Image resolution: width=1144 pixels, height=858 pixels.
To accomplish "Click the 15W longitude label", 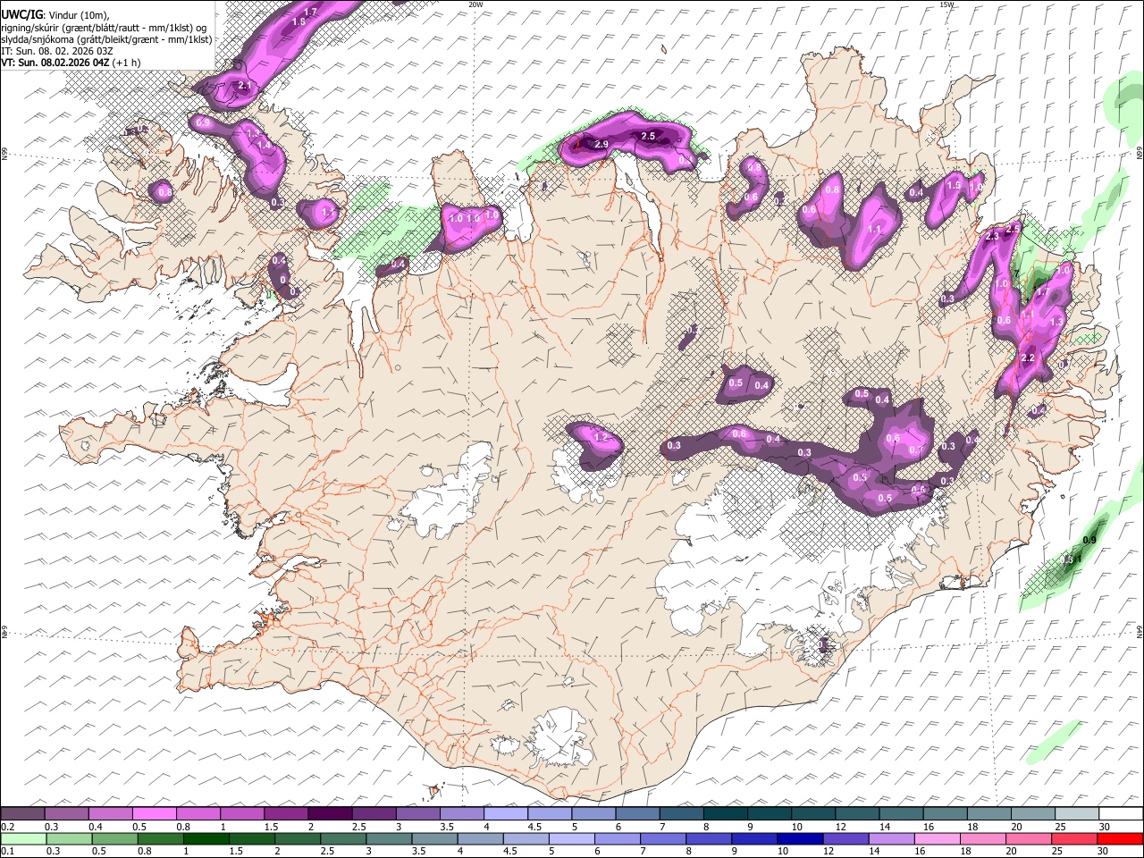I will point(946,4).
